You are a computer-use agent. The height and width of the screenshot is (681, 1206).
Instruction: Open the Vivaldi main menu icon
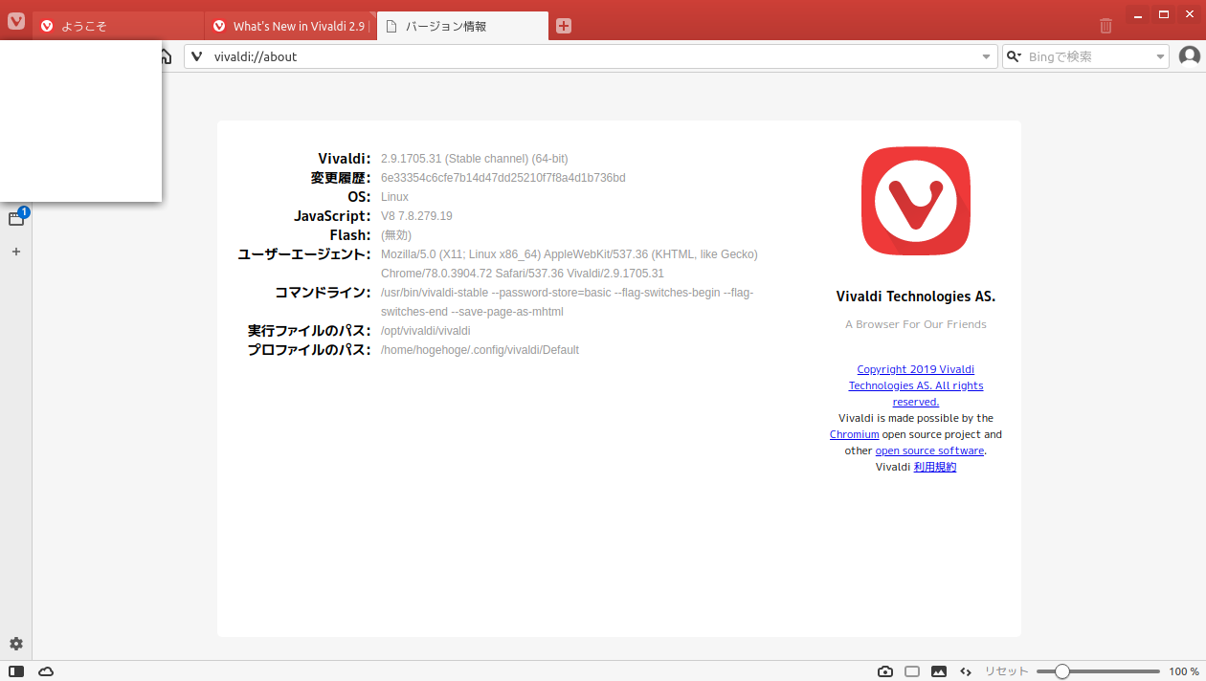[16, 20]
